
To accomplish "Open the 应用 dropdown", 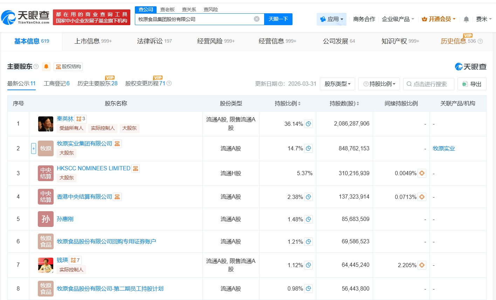I will click(331, 19).
